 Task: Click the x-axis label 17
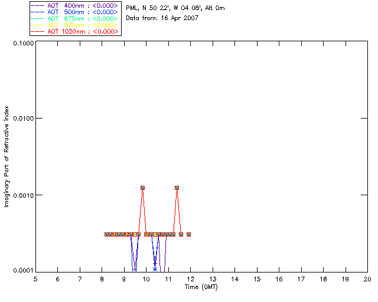coord(301,279)
